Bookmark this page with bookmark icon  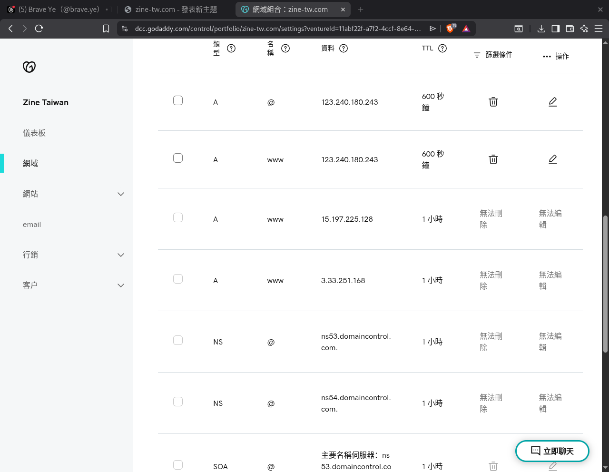[106, 29]
